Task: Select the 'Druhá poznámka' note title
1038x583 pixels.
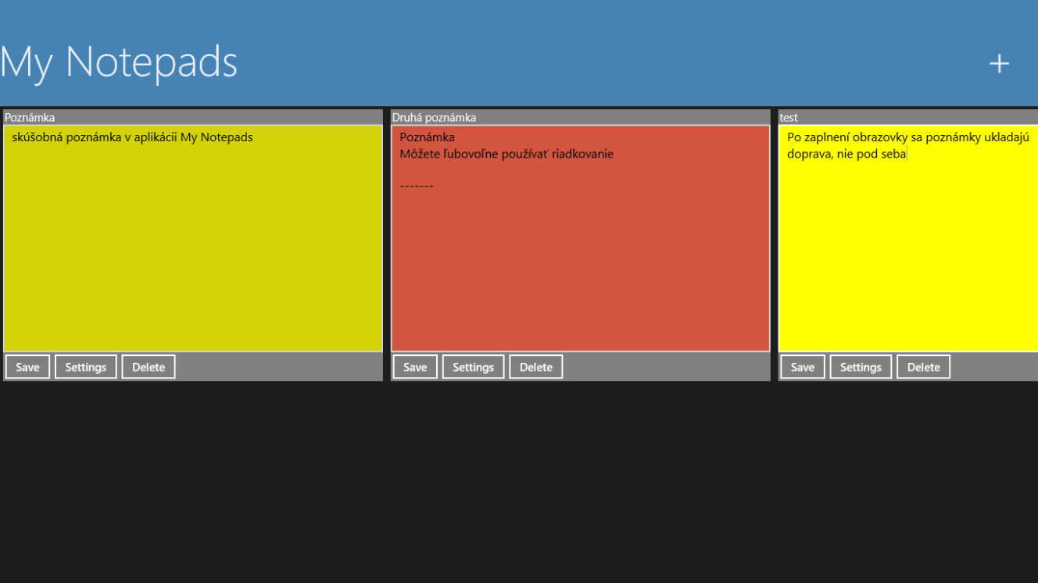Action: [434, 117]
